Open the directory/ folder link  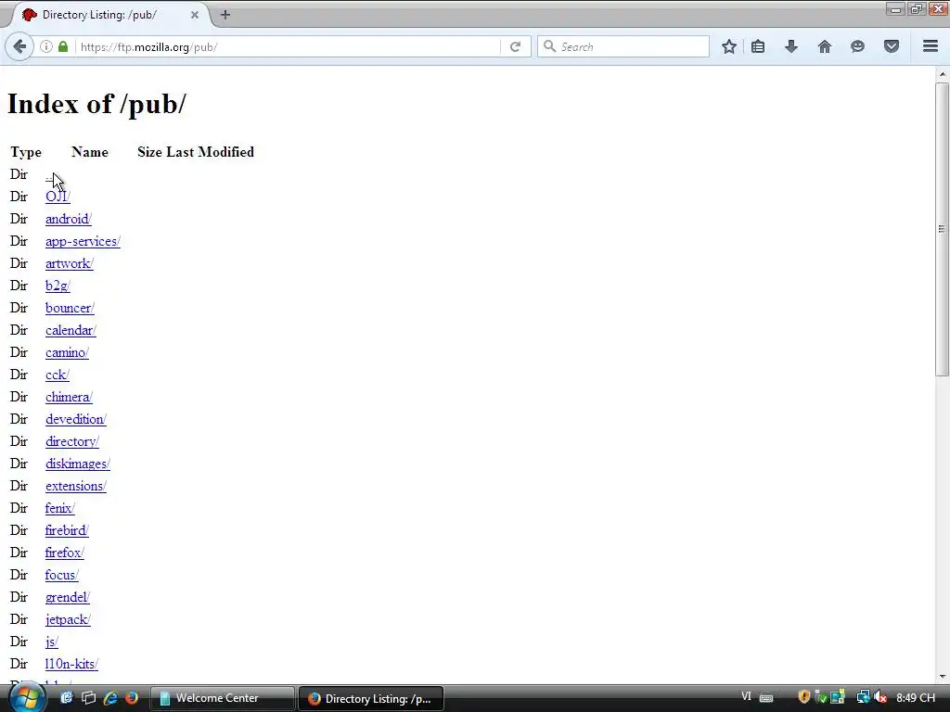pos(72,441)
